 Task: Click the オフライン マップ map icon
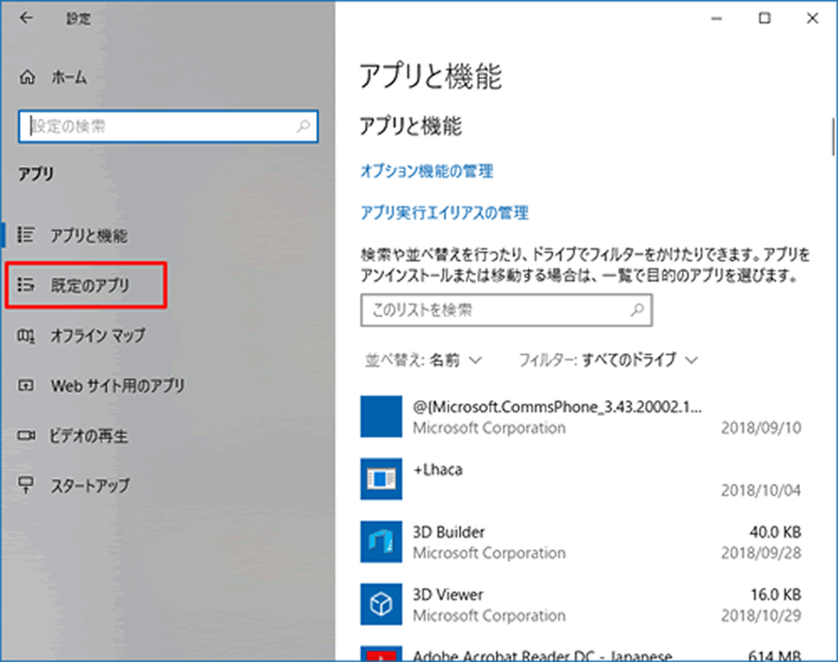[26, 335]
